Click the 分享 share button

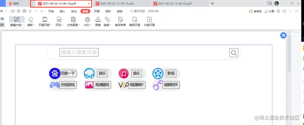click(x=269, y=11)
